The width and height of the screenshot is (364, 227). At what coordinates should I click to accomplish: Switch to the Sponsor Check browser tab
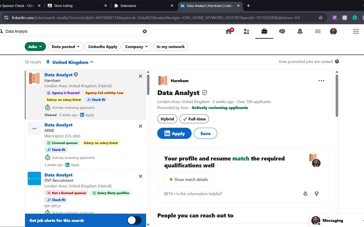18,6
